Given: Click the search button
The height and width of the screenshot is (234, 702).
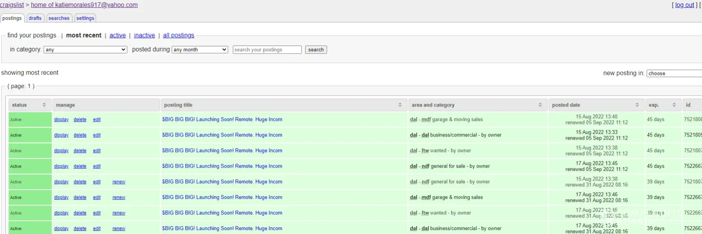Looking at the screenshot, I should (316, 50).
